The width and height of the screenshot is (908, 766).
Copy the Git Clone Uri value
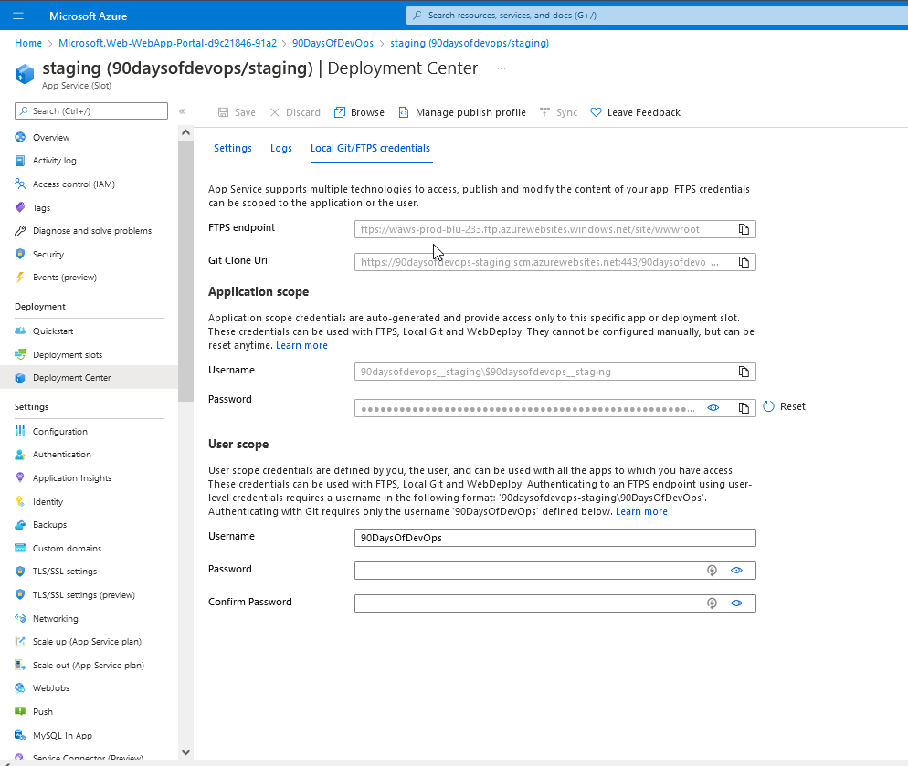point(744,262)
